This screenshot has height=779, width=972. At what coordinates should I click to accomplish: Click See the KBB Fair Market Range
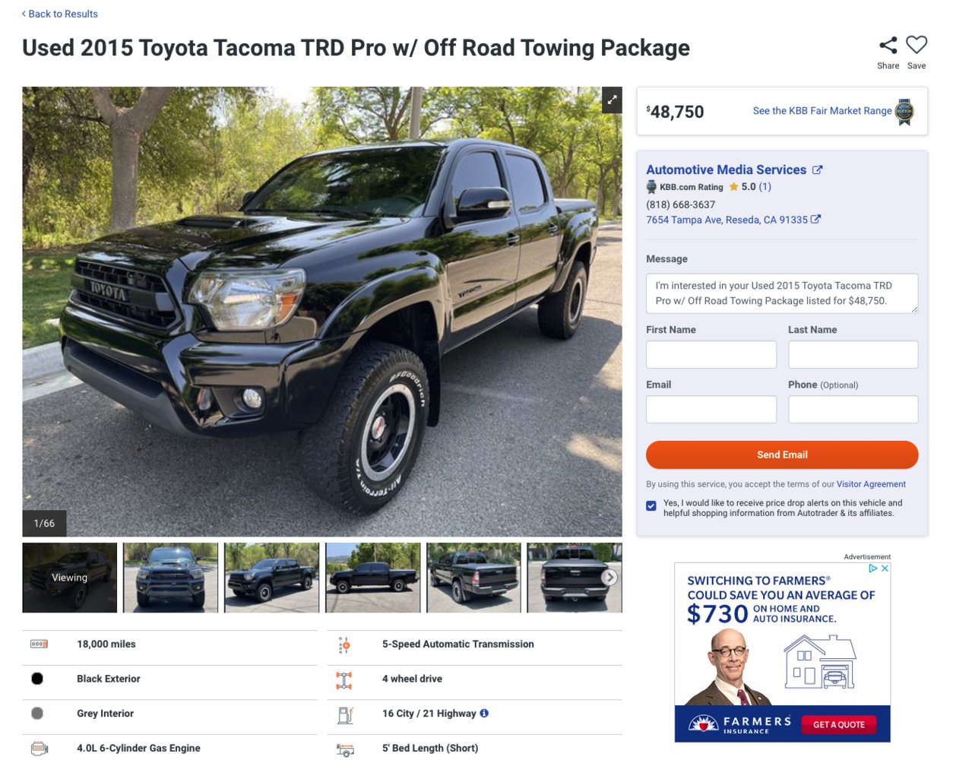[x=822, y=111]
